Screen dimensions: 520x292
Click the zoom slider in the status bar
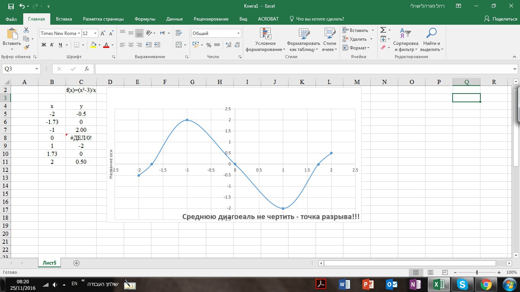point(477,272)
